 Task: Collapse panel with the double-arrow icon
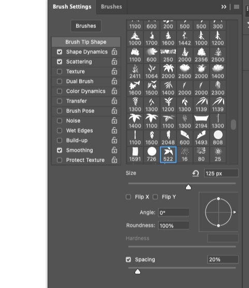[224, 7]
